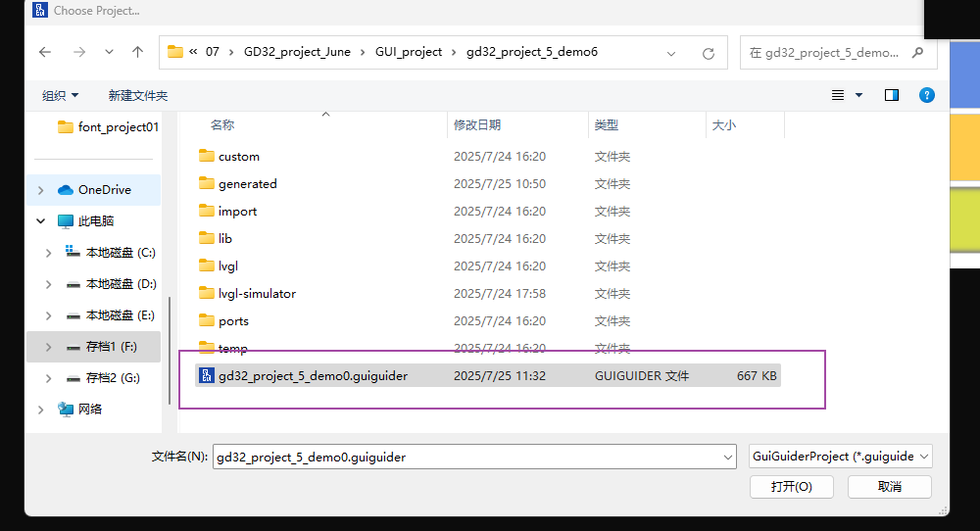980x531 pixels.
Task: Select 网络 in the sidebar
Action: (x=80, y=410)
